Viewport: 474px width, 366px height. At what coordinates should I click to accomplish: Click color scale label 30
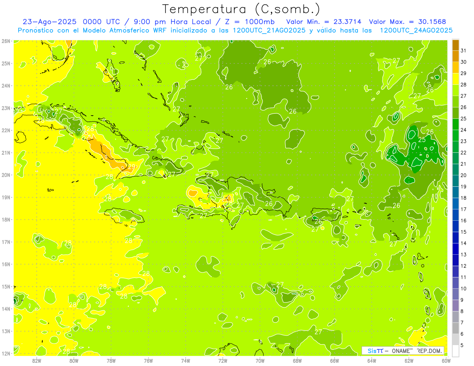pyautogui.click(x=463, y=62)
